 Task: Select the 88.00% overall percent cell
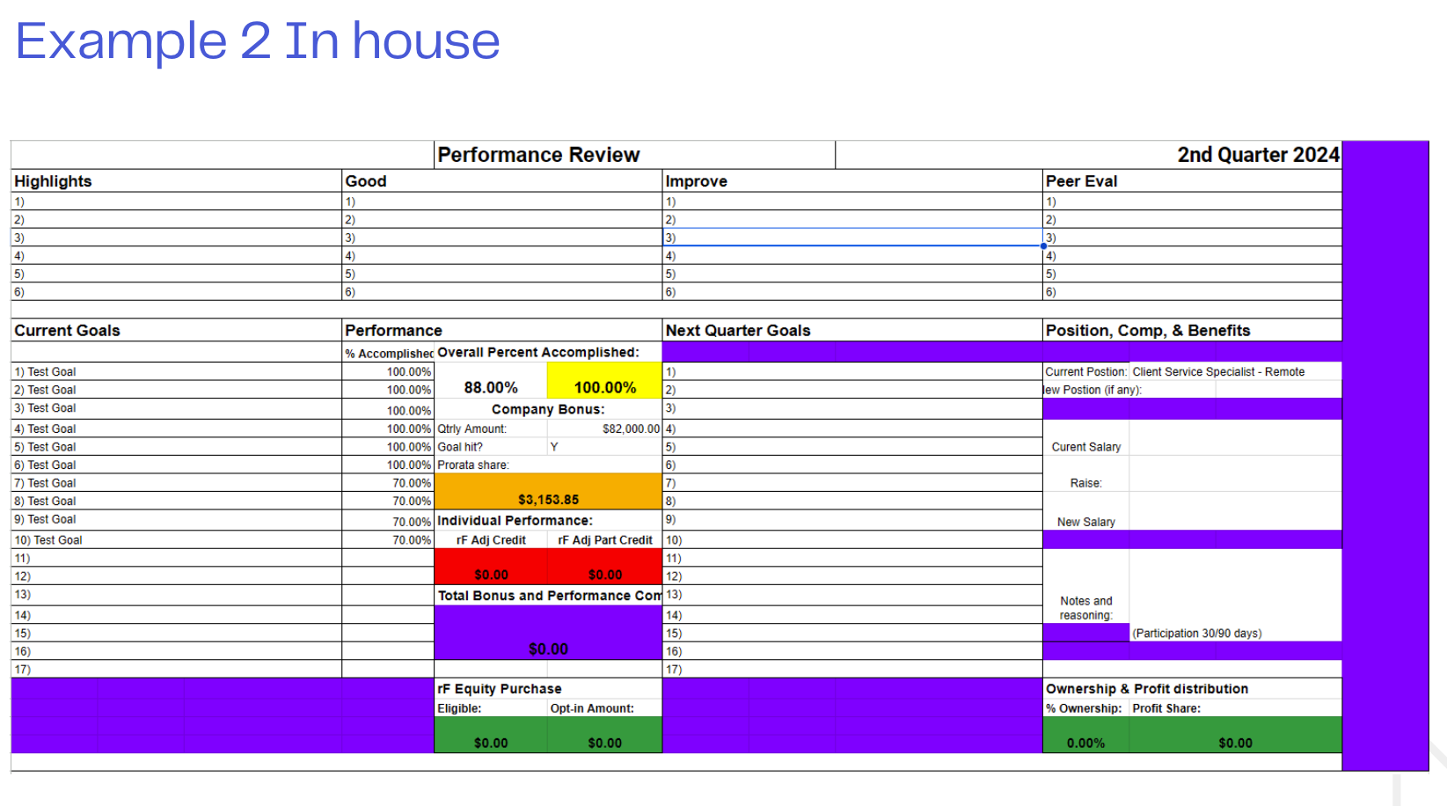point(491,387)
